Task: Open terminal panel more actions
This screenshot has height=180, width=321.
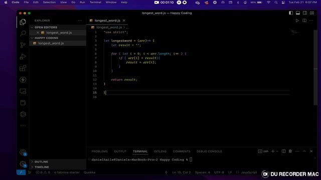Action: [x=297, y=151]
